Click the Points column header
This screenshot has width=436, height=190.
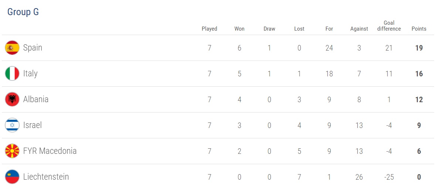[x=419, y=29]
